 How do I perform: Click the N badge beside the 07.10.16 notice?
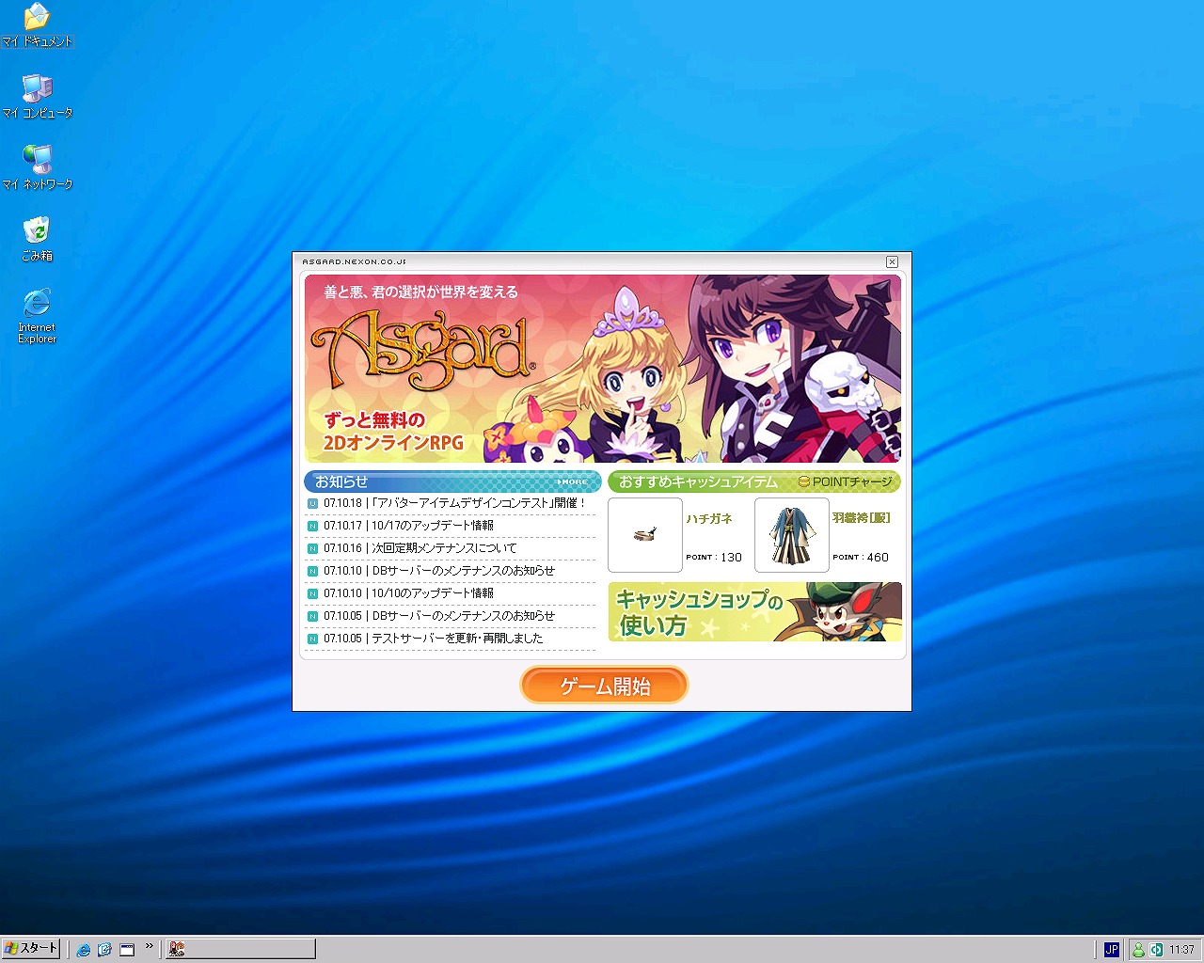pos(313,548)
